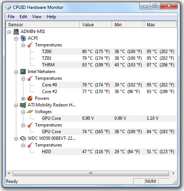Open the File menu
The width and height of the screenshot is (184, 191).
click(11, 17)
